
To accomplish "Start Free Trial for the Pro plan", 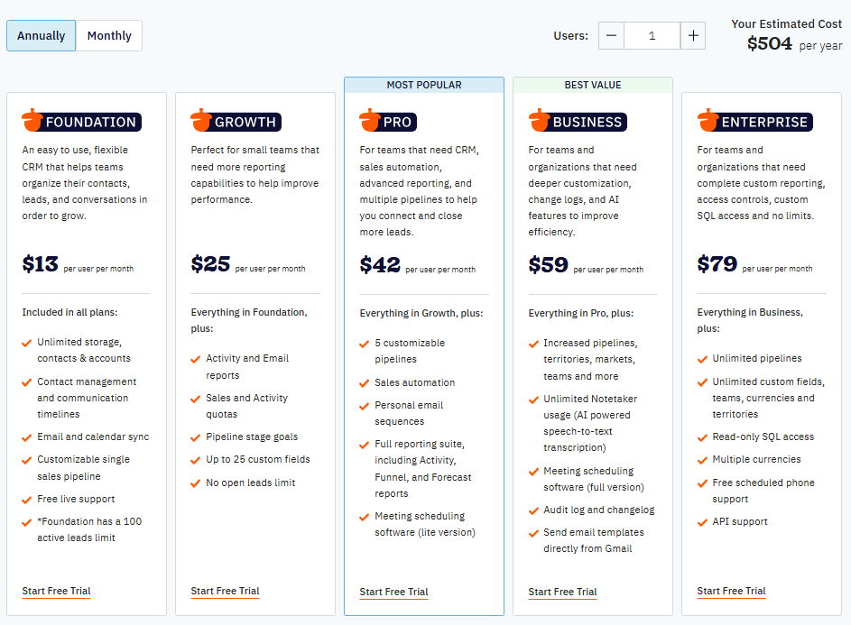I will click(x=393, y=591).
